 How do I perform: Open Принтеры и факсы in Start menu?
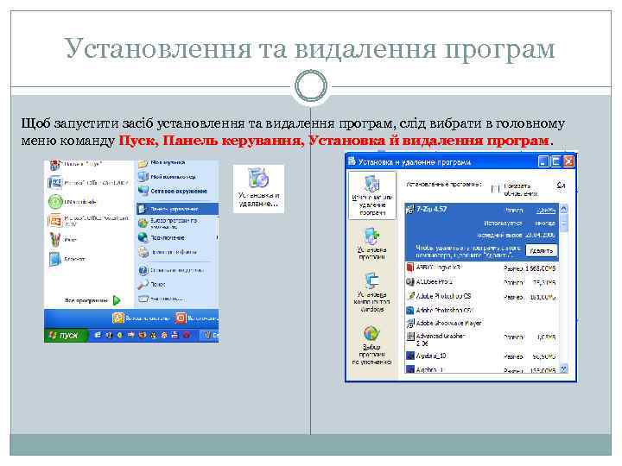coord(168,252)
